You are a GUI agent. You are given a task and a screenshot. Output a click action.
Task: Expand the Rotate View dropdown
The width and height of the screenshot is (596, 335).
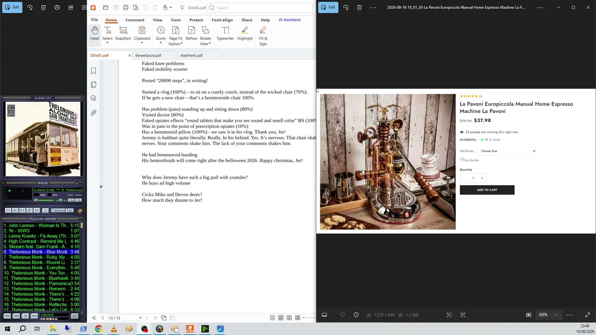(210, 44)
